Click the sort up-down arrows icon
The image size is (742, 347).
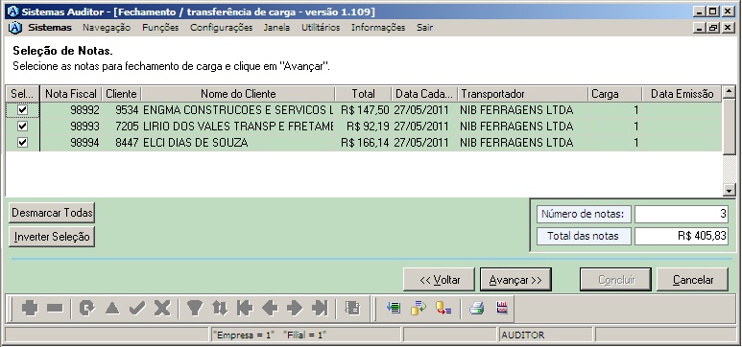click(220, 309)
